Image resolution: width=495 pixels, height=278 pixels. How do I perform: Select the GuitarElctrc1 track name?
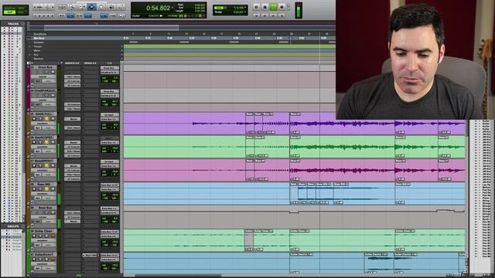(43, 254)
